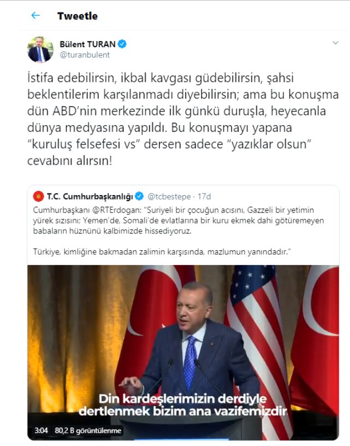This screenshot has width=350, height=446.
Task: Click the back arrow icon
Action: [36, 15]
